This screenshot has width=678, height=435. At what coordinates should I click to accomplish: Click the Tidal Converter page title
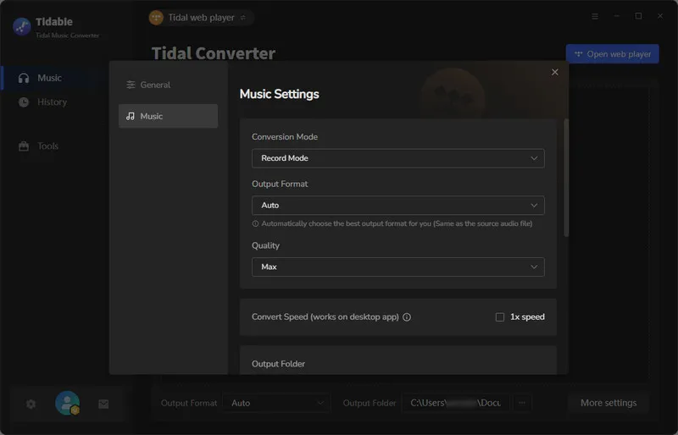(214, 53)
